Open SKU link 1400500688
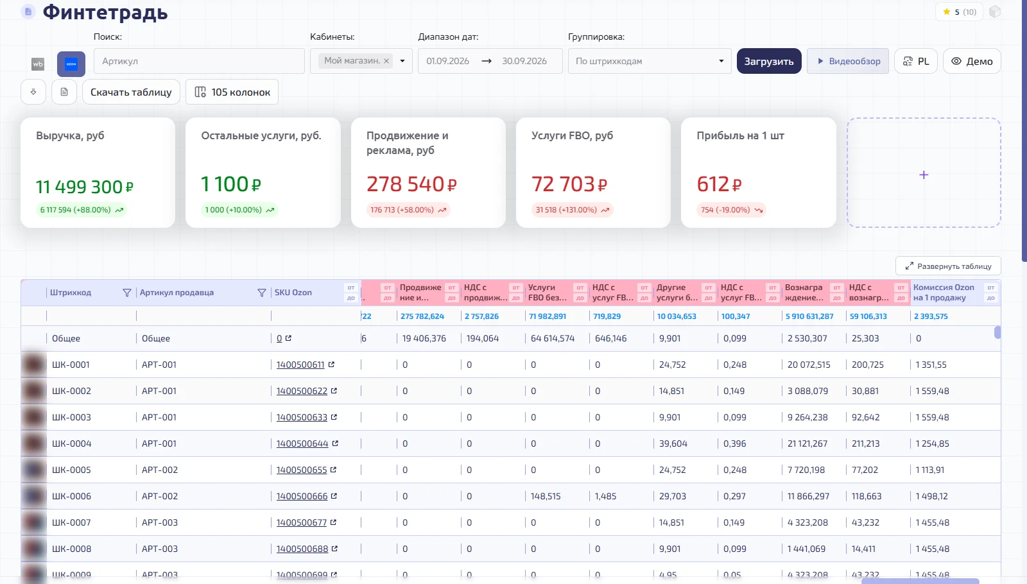Screen dimensions: 1027x584 point(302,549)
